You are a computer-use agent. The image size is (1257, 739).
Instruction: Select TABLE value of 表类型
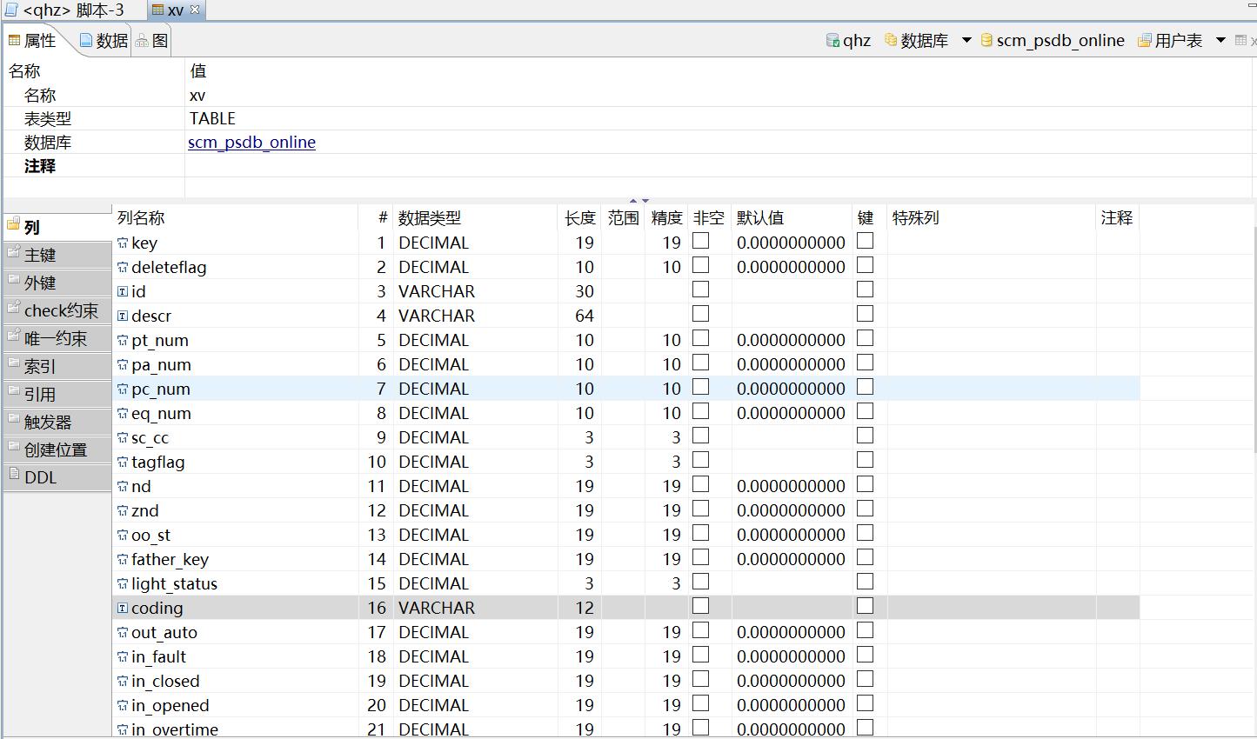[212, 118]
